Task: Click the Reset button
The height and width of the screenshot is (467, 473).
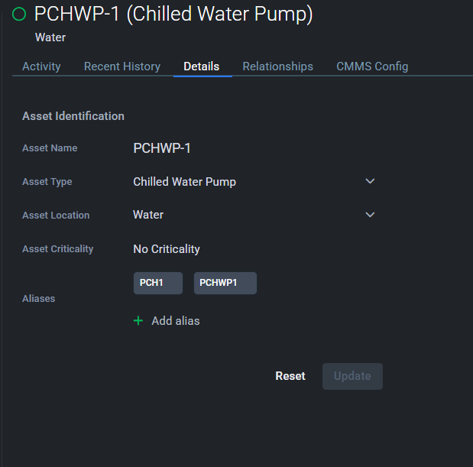Action: [290, 376]
